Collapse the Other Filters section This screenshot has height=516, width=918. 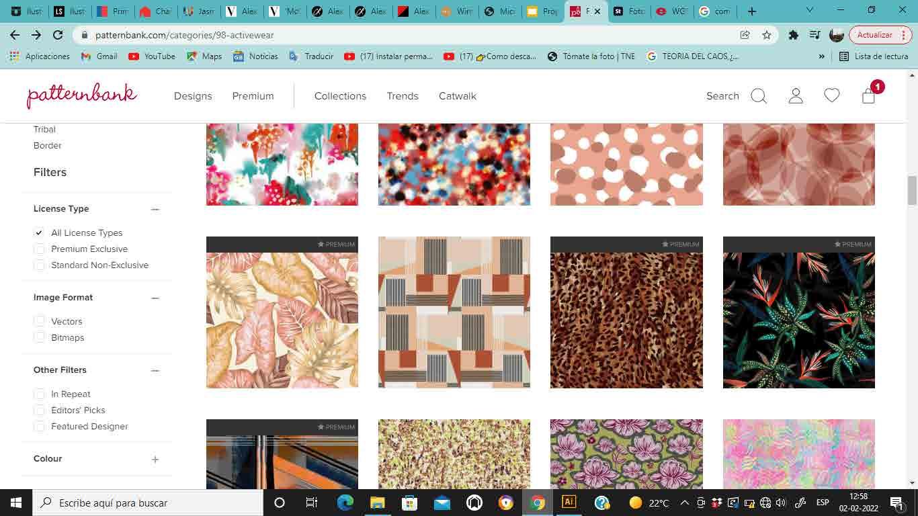(x=155, y=370)
